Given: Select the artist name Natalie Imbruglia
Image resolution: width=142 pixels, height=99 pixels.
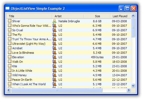Looking at the screenshot, I should pos(69,21).
